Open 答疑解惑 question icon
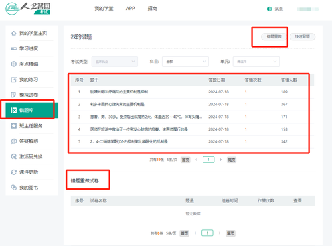This screenshot has height=246, width=332. 14,141
